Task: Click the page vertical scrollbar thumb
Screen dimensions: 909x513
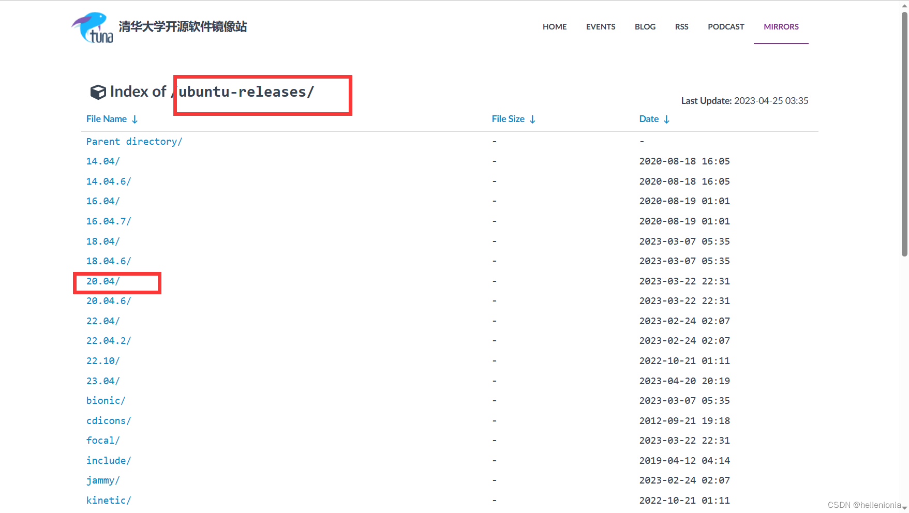Action: point(904,133)
